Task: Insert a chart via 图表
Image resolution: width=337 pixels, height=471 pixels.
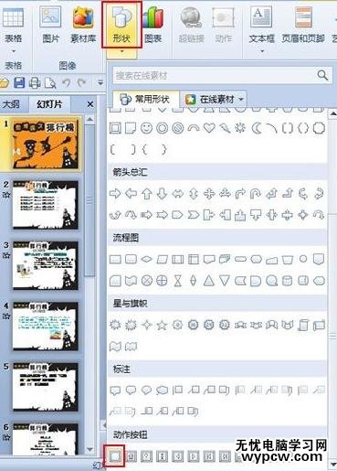Action: point(153,25)
